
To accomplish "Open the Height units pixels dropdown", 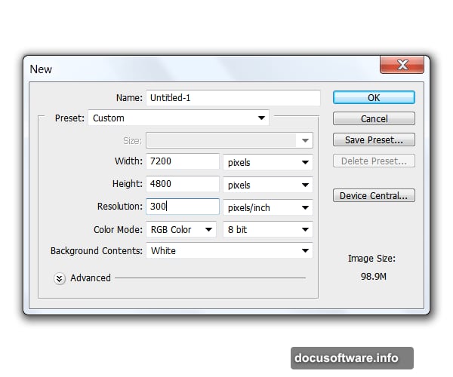I will pyautogui.click(x=268, y=185).
